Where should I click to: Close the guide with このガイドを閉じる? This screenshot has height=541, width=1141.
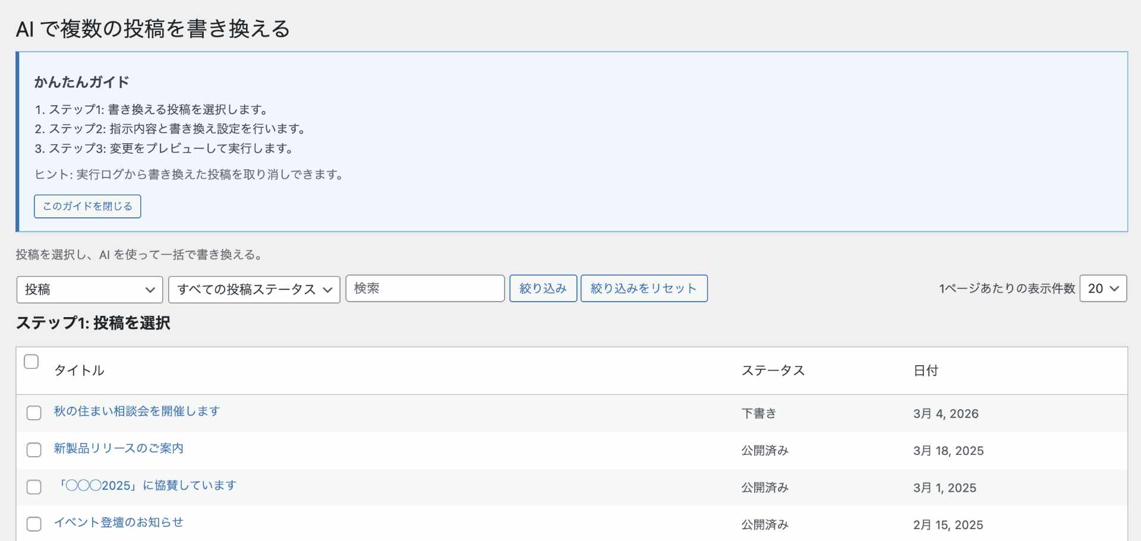(87, 207)
